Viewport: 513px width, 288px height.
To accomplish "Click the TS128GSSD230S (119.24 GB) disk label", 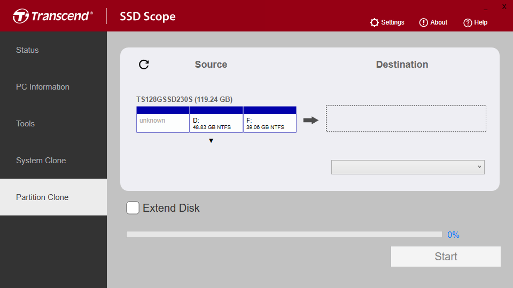I will (x=184, y=99).
